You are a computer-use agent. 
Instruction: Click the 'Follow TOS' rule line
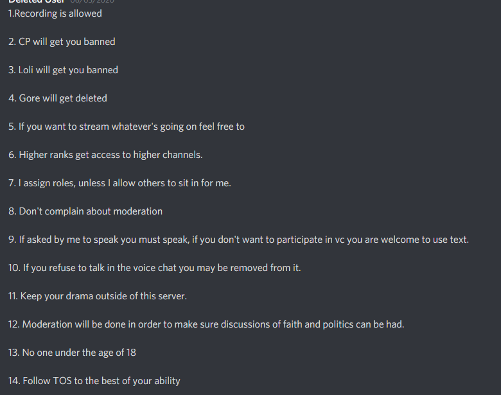tap(94, 381)
